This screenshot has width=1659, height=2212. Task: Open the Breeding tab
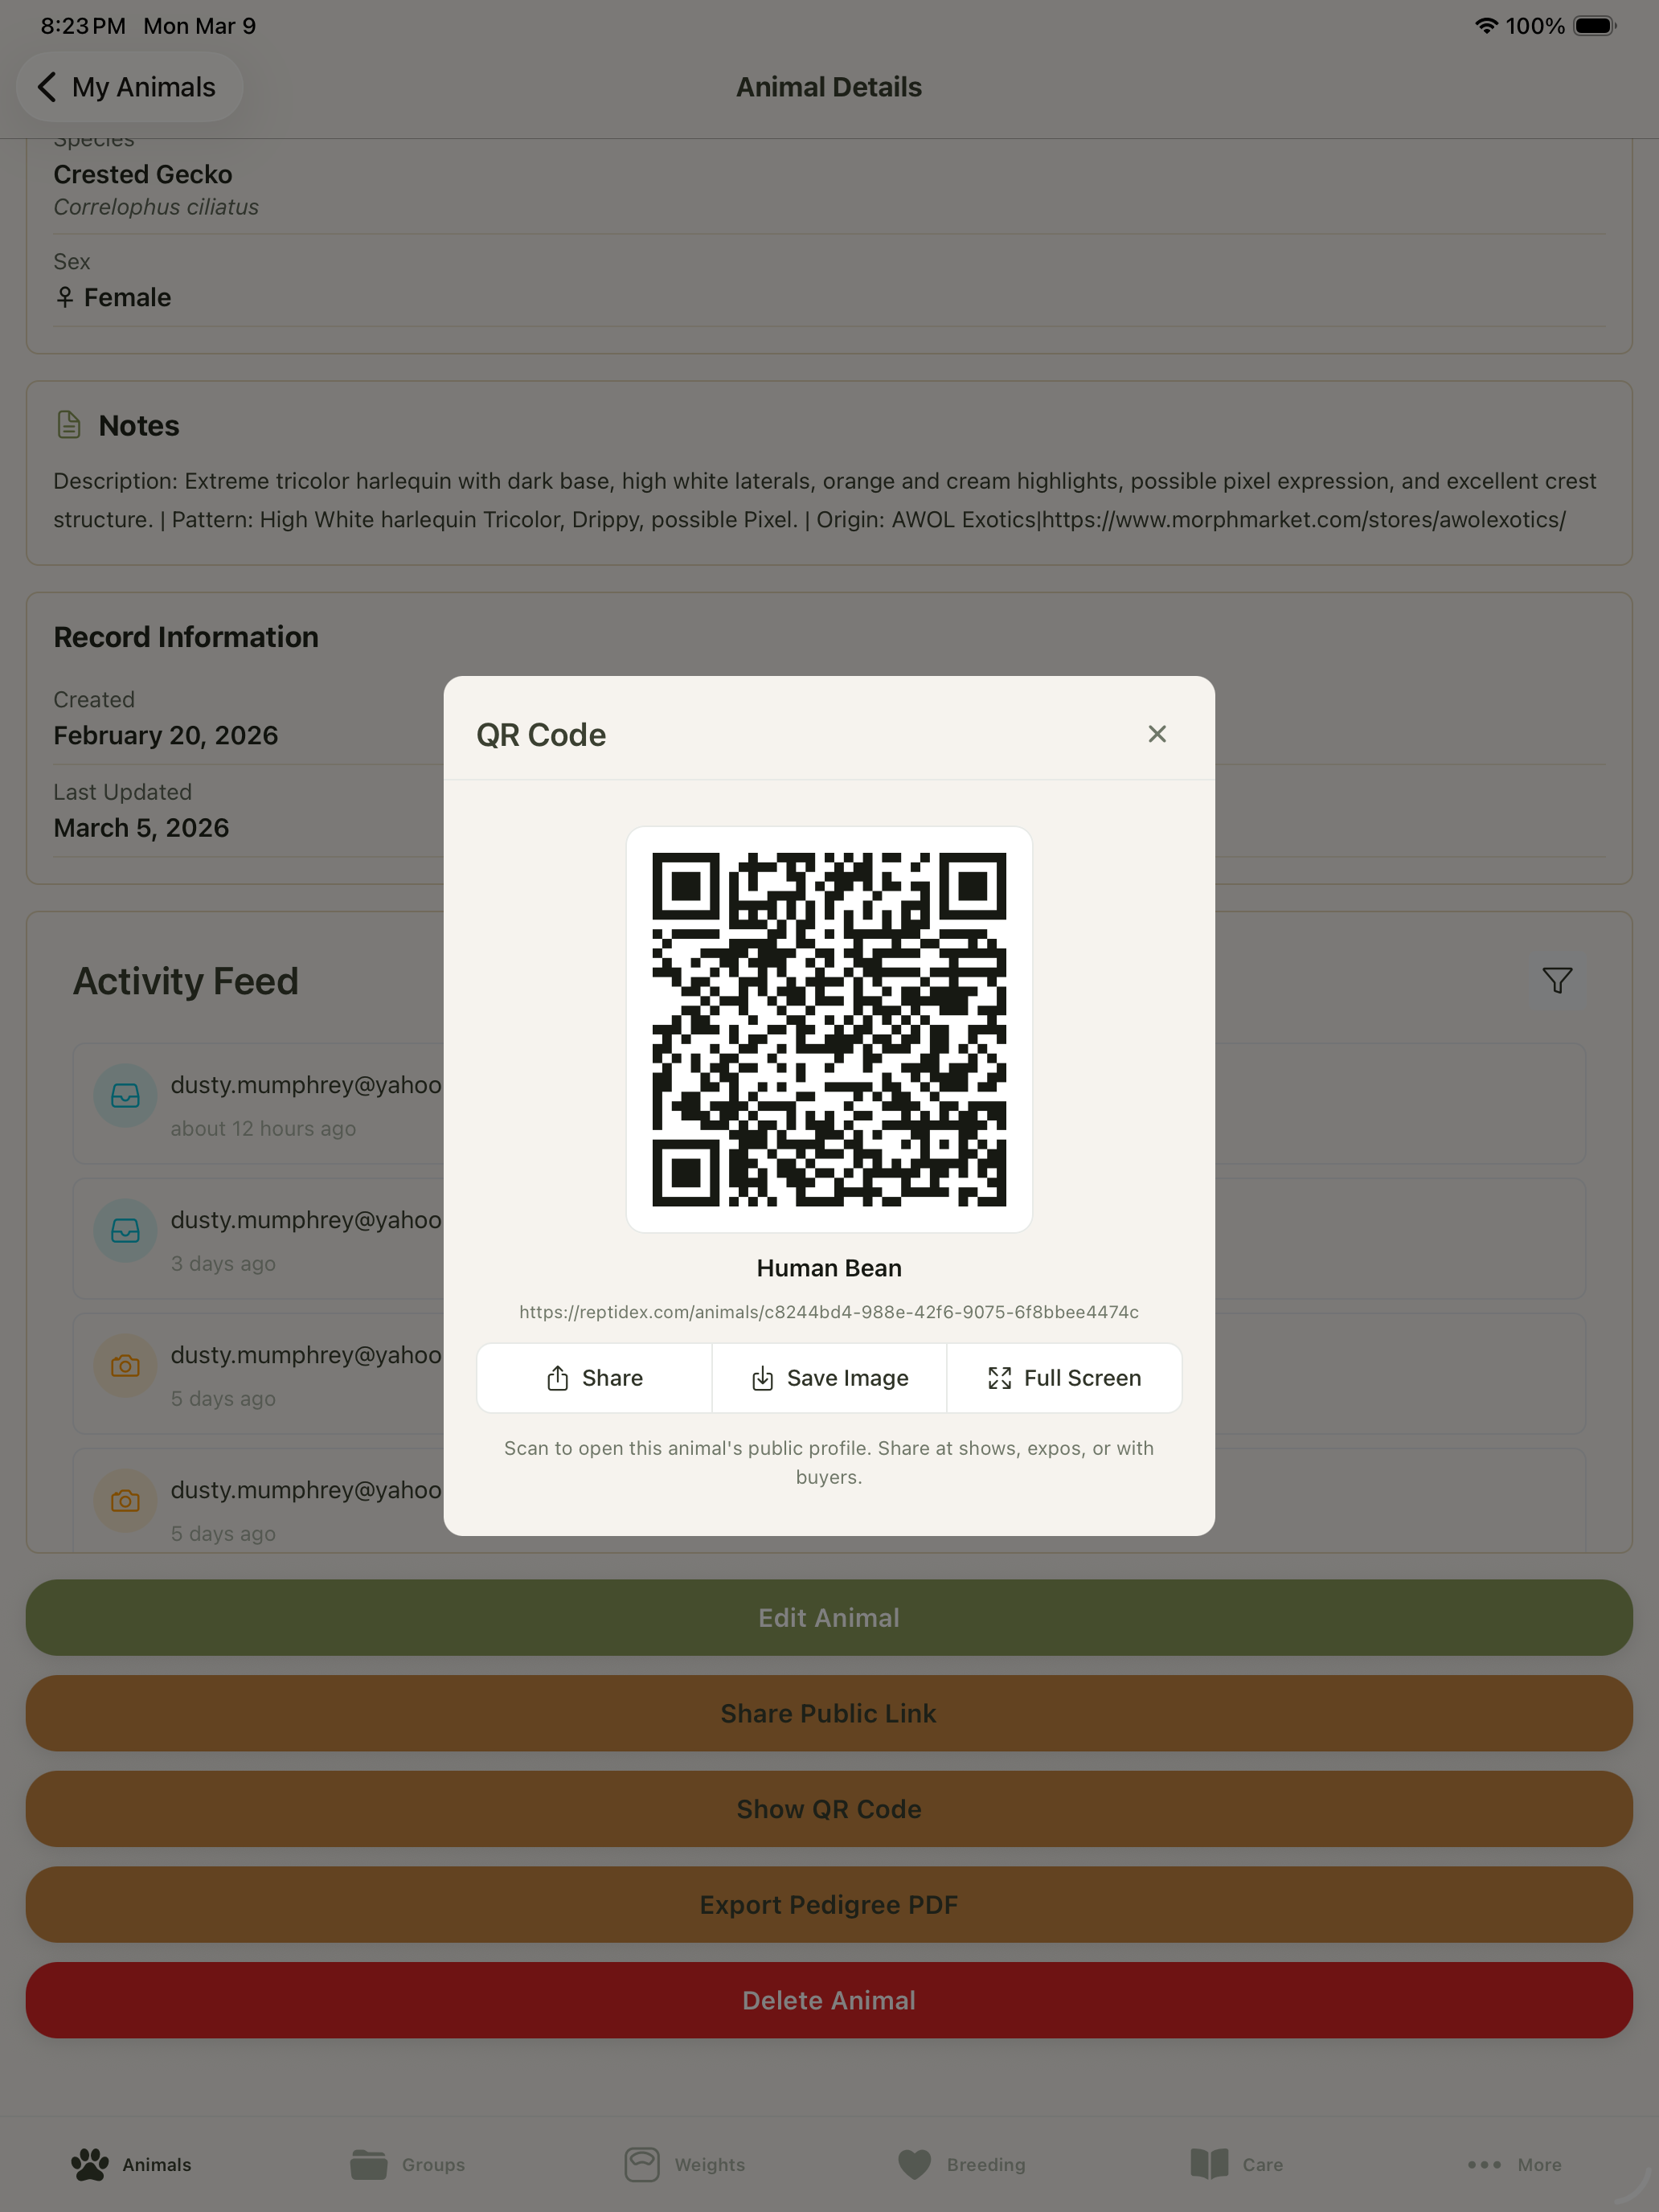click(x=961, y=2164)
